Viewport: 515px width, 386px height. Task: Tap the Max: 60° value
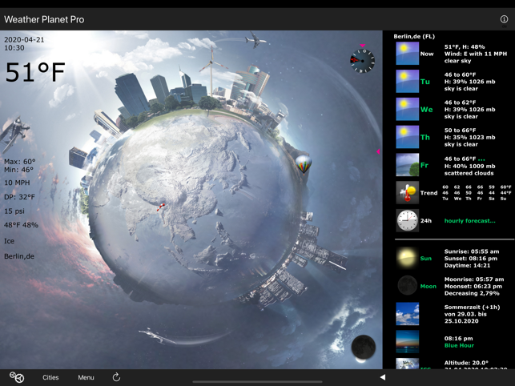pyautogui.click(x=20, y=162)
